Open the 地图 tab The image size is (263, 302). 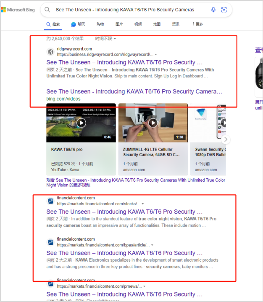coord(157,24)
